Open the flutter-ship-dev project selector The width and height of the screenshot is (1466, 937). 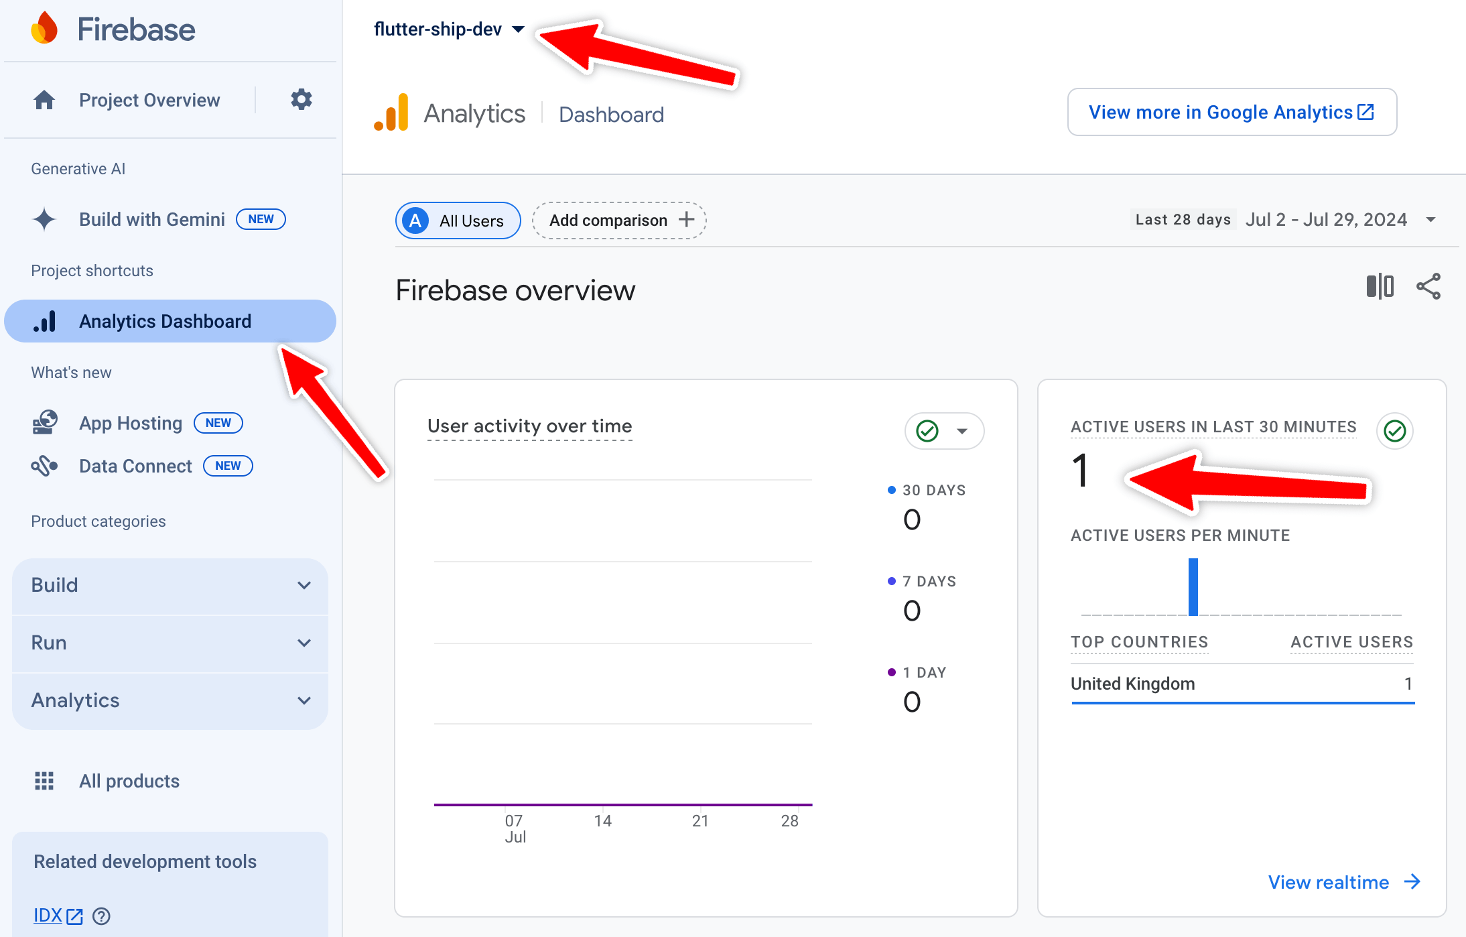[449, 29]
